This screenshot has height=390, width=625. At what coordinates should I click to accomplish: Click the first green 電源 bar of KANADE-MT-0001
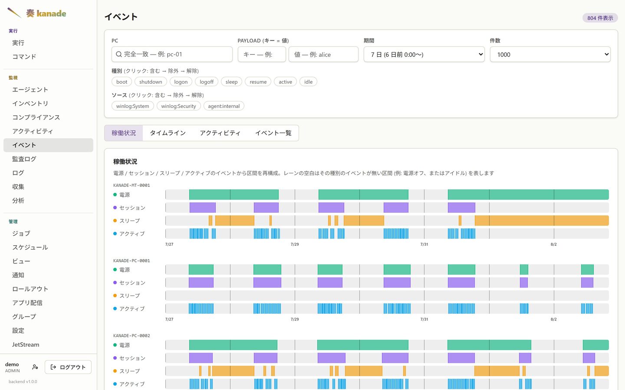234,195
